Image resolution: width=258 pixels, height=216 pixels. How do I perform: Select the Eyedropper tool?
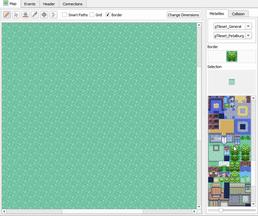point(35,15)
